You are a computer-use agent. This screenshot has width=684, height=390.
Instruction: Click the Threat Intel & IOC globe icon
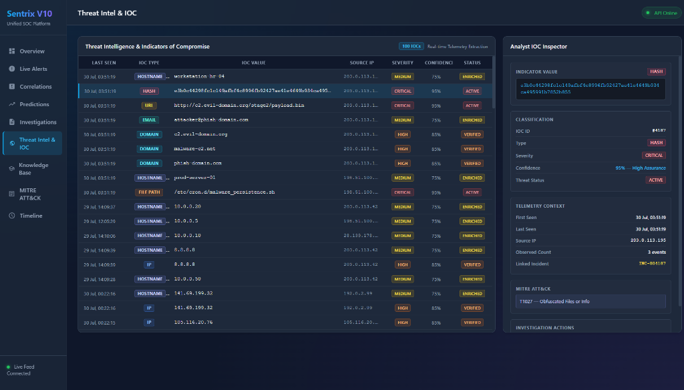(x=12, y=143)
